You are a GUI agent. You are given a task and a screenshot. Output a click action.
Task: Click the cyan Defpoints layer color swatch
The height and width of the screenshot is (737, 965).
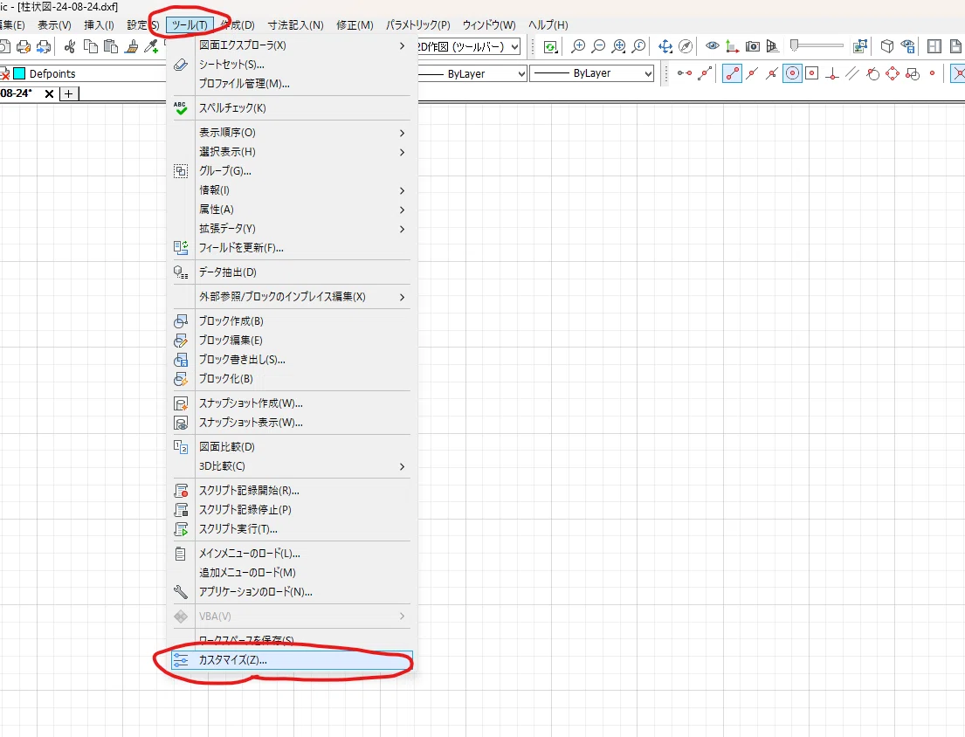coord(19,74)
